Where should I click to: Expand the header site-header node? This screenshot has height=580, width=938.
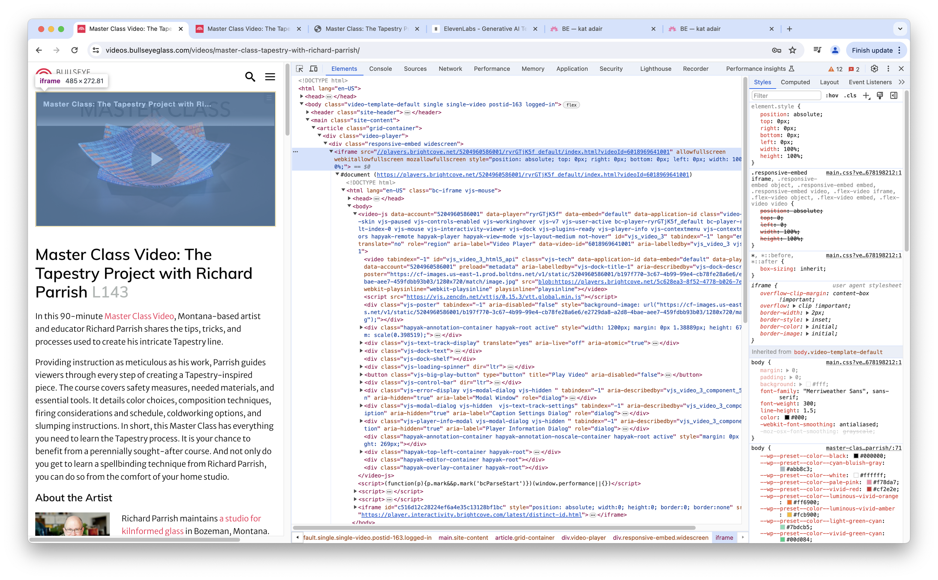(x=308, y=113)
